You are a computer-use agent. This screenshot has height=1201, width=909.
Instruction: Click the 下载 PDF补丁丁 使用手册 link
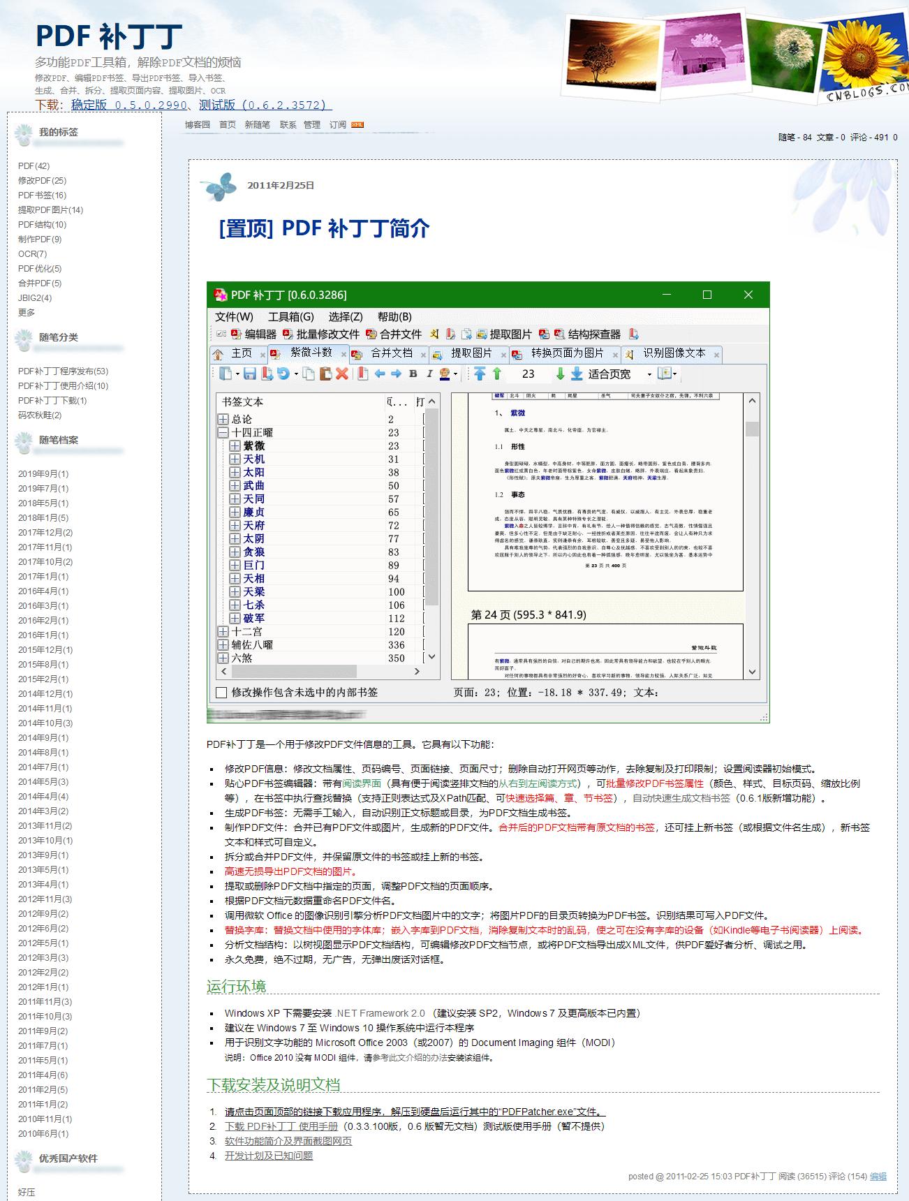(x=281, y=1126)
